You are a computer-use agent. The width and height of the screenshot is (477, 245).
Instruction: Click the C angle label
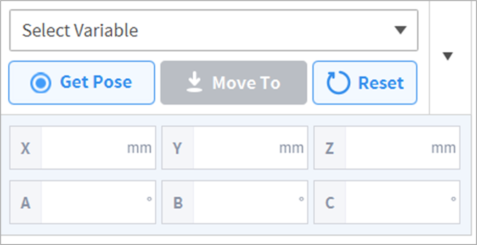[330, 202]
